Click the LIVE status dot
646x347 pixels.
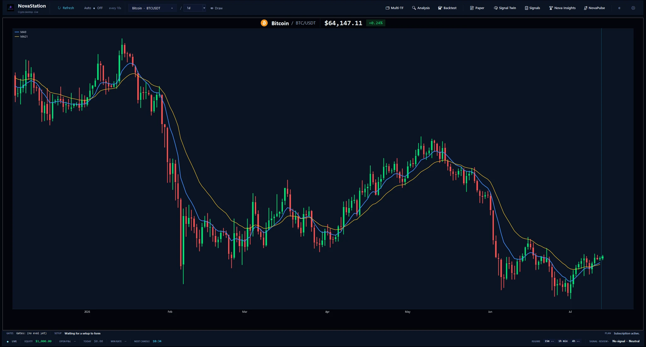coord(8,342)
